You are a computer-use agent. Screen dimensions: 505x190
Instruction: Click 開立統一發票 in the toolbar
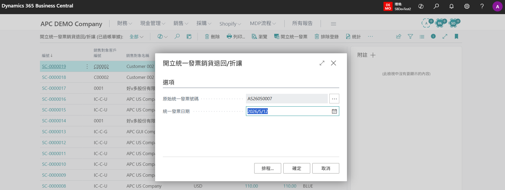(291, 37)
